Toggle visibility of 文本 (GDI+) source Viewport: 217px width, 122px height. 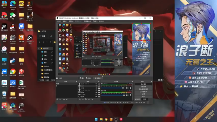[96, 84]
